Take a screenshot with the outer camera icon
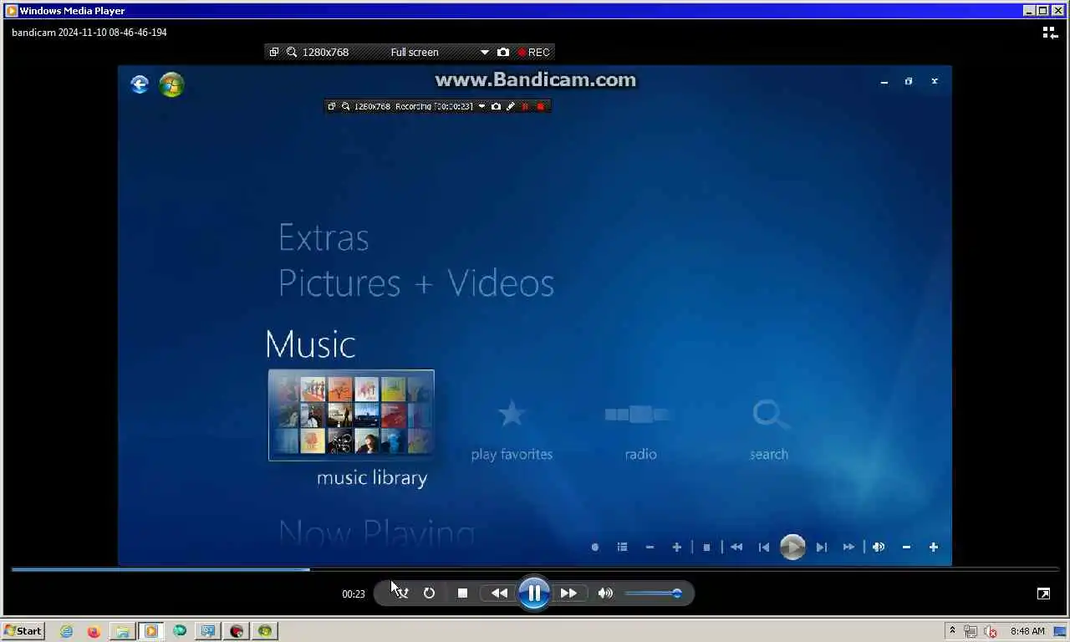This screenshot has width=1070, height=642. click(502, 52)
